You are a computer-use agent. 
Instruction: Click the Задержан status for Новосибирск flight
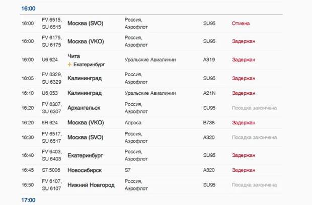click(x=244, y=170)
